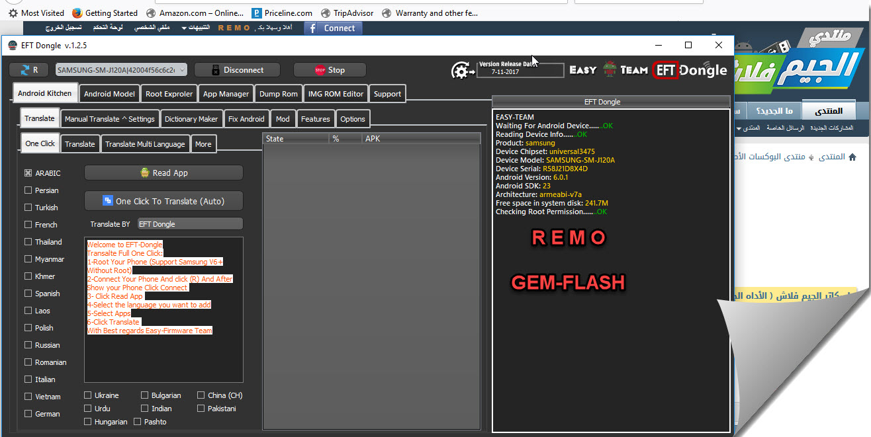Click the EFT Dongle logo
Image resolution: width=871 pixels, height=437 pixels.
click(x=690, y=70)
